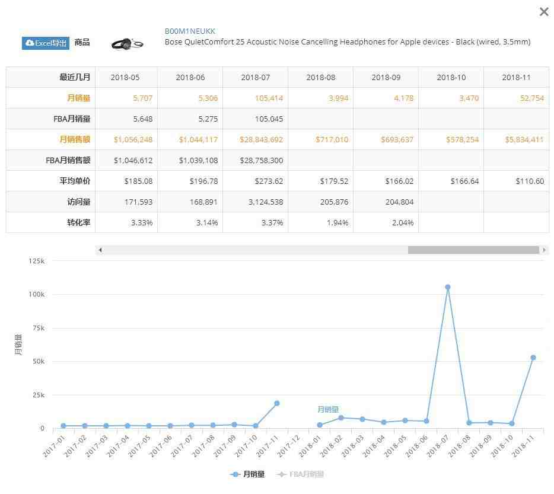554x494 pixels.
Task: Click the horizontal scrollbar thumb
Action: 473,250
